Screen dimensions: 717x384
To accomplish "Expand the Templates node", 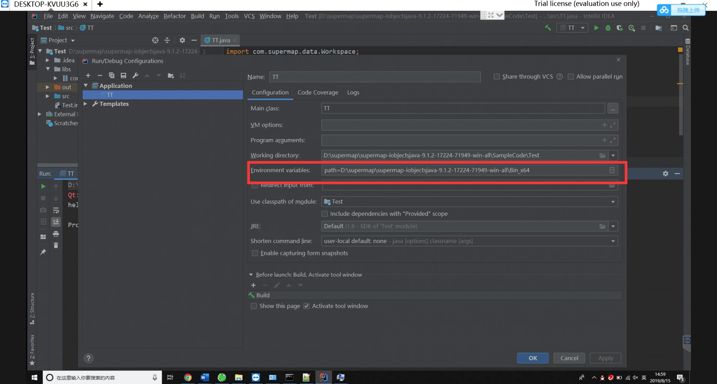I will [86, 104].
